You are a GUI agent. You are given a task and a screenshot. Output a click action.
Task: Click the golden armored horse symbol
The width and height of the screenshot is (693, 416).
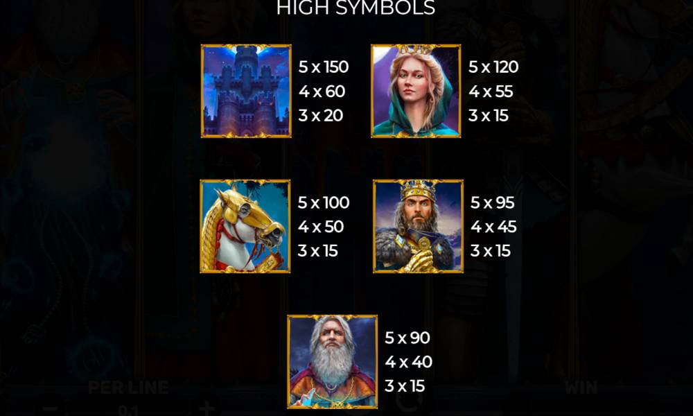[245, 226]
